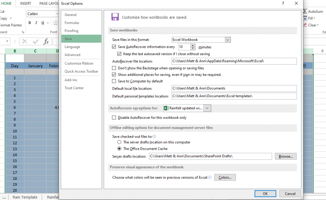Select the Proofing options category
The height and width of the screenshot is (200, 326).
(81, 31)
